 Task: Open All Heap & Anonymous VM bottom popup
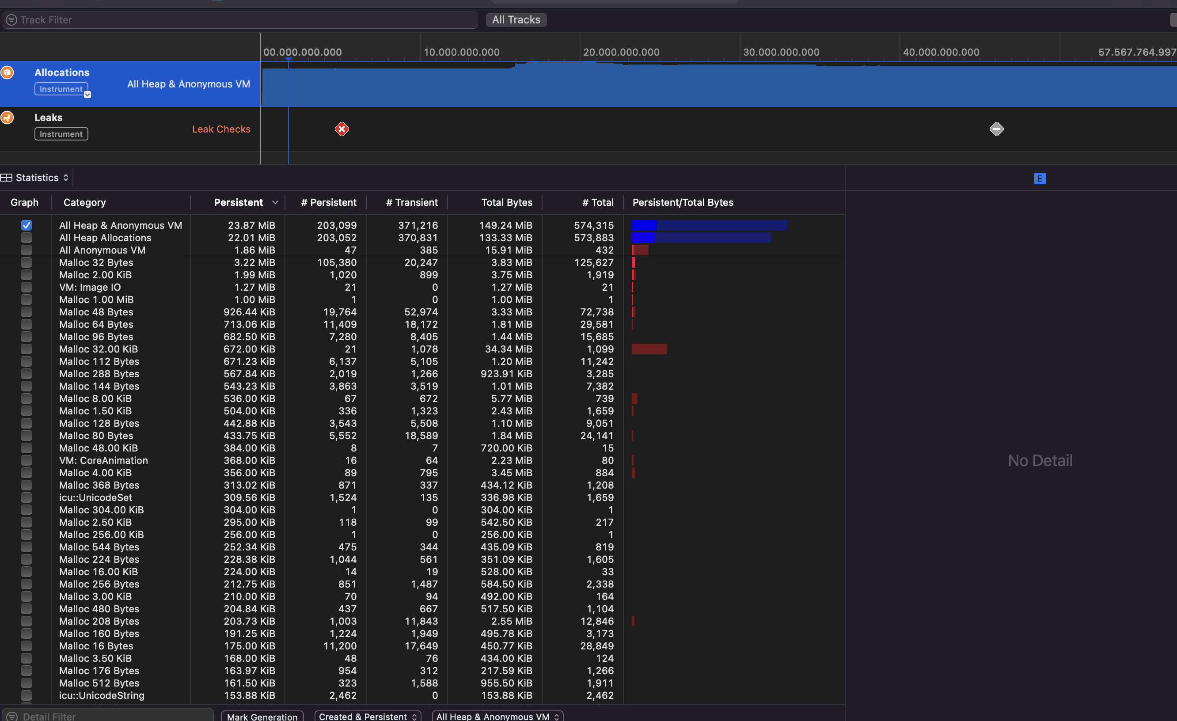[x=498, y=716]
